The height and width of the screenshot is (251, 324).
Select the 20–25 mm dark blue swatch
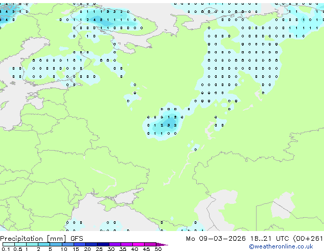click(x=91, y=244)
